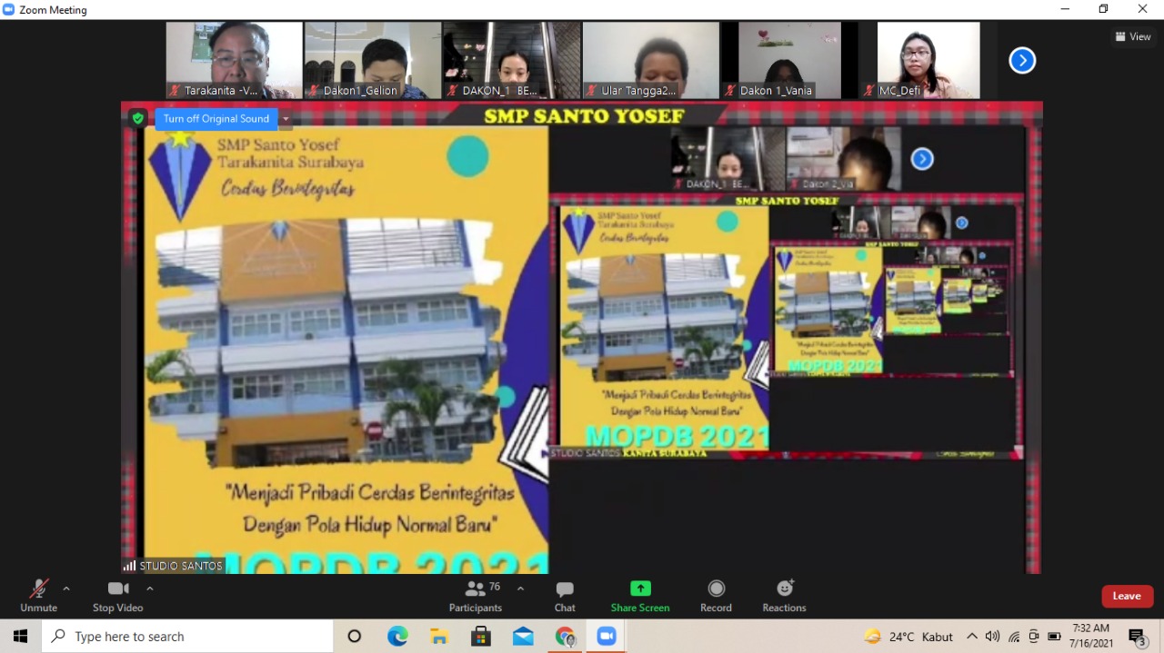Leave the meeting
1164x653 pixels.
coord(1128,596)
